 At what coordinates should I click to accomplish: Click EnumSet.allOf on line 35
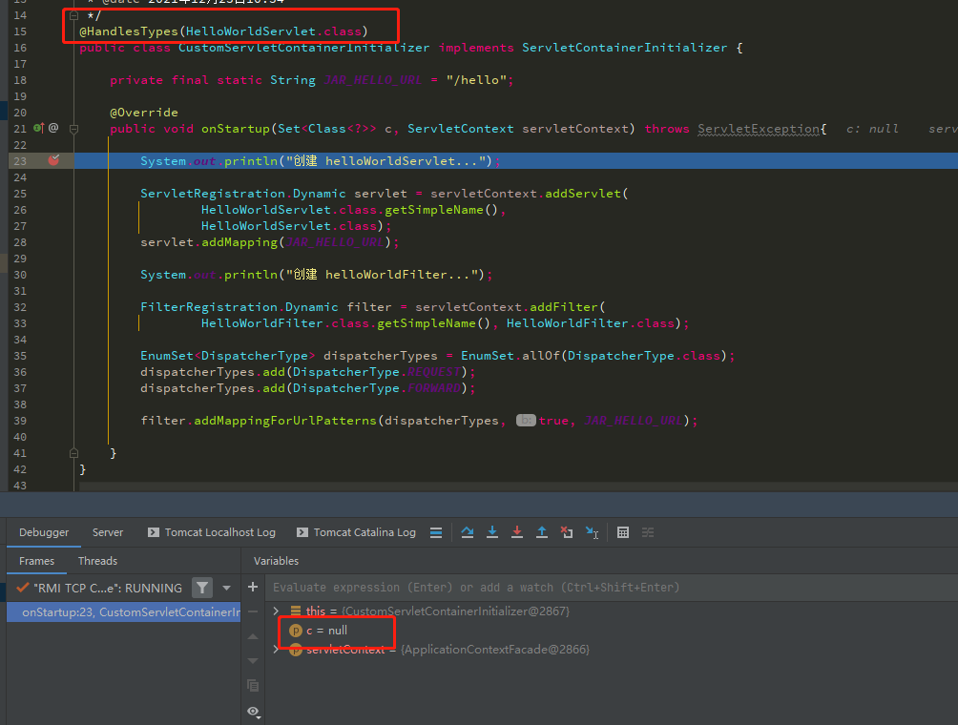tap(510, 356)
